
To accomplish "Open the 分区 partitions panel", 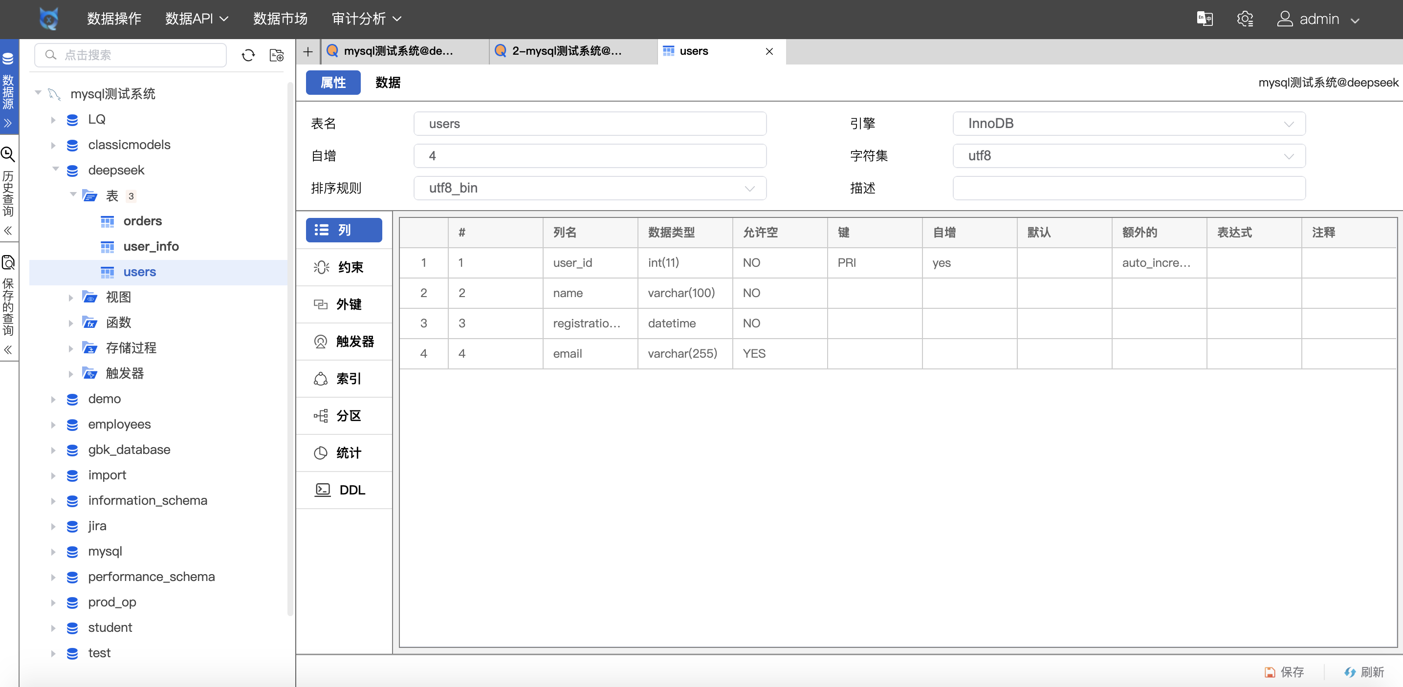I will pyautogui.click(x=344, y=416).
